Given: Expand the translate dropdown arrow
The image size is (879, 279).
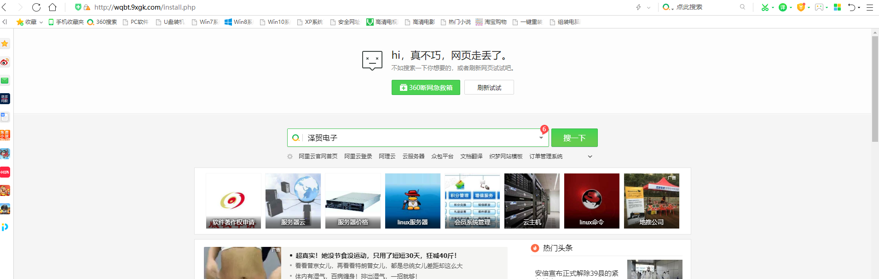Looking at the screenshot, I should point(791,7).
